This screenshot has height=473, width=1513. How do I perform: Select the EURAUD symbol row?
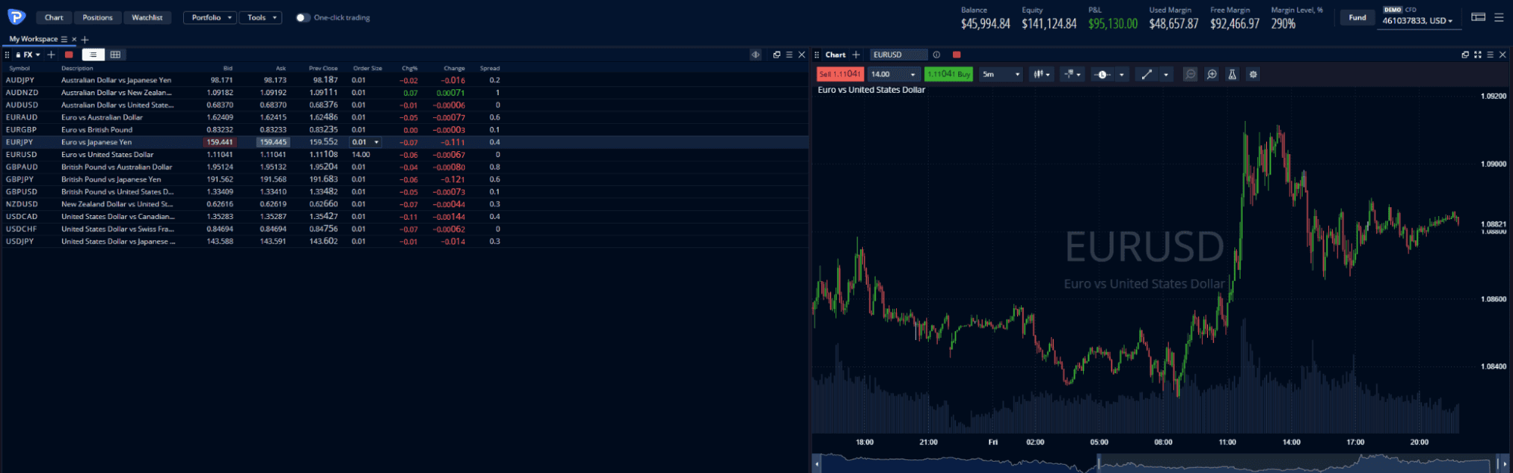click(405, 117)
